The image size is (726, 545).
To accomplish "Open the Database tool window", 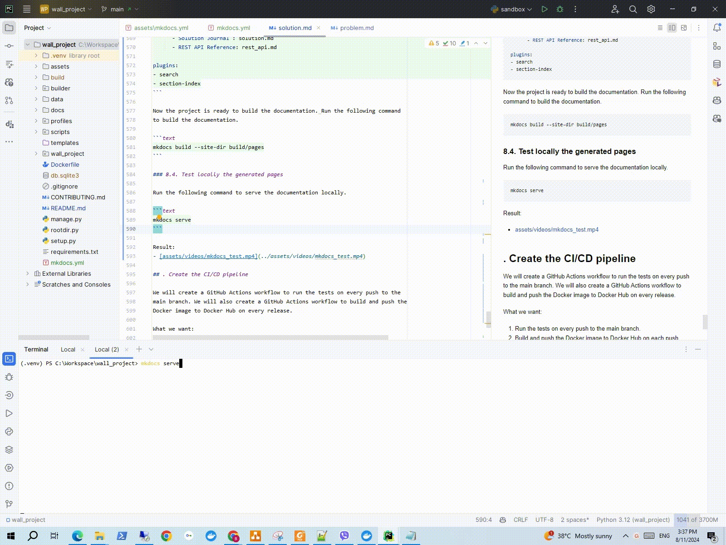I will 717,64.
